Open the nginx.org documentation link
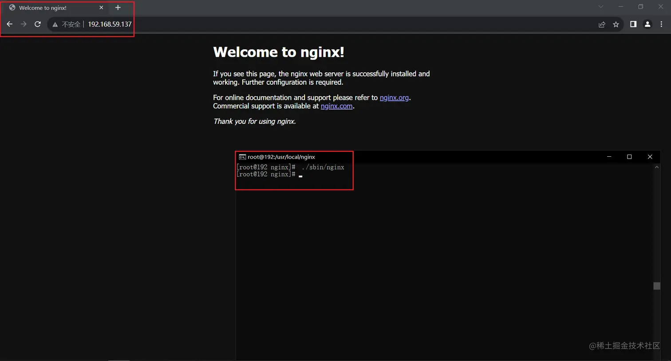 (394, 97)
